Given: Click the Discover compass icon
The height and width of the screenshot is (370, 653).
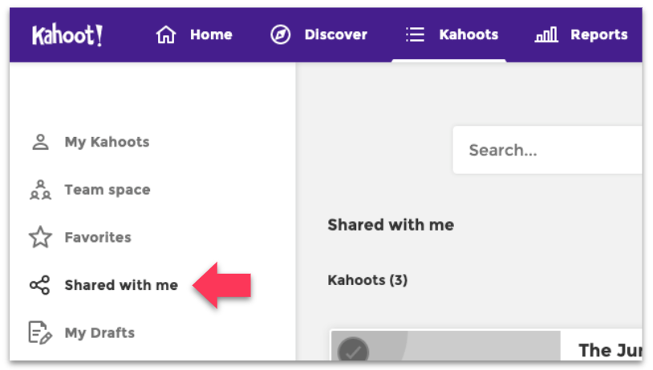Looking at the screenshot, I should coord(280,34).
